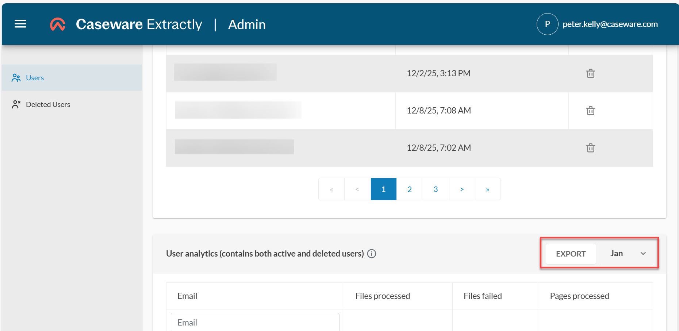Go to page 2 of users list
The image size is (679, 331).
(409, 189)
